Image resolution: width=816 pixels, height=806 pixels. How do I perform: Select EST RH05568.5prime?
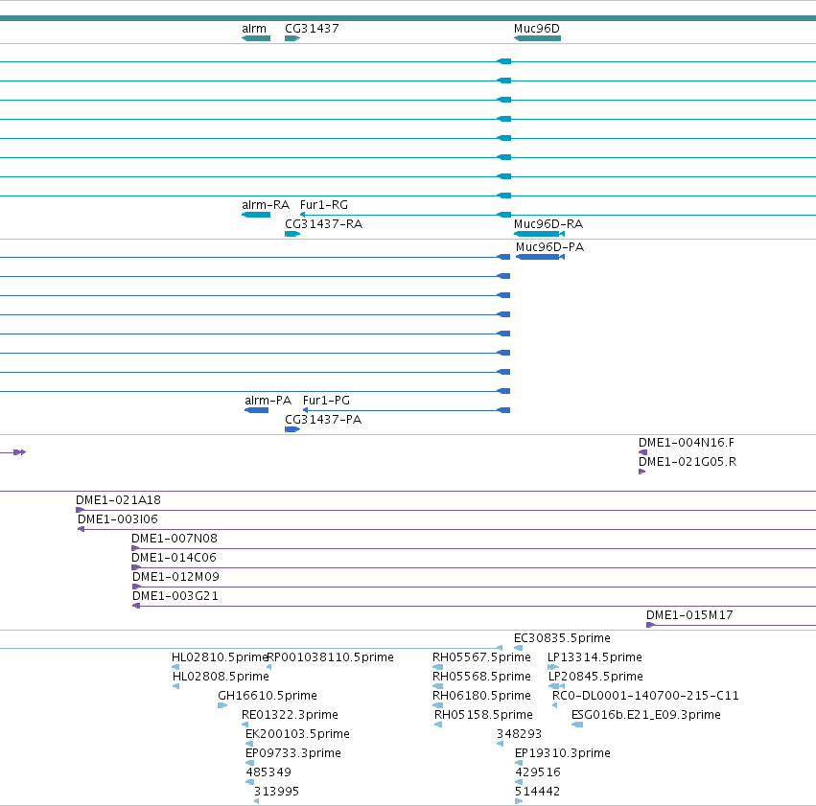[x=437, y=686]
